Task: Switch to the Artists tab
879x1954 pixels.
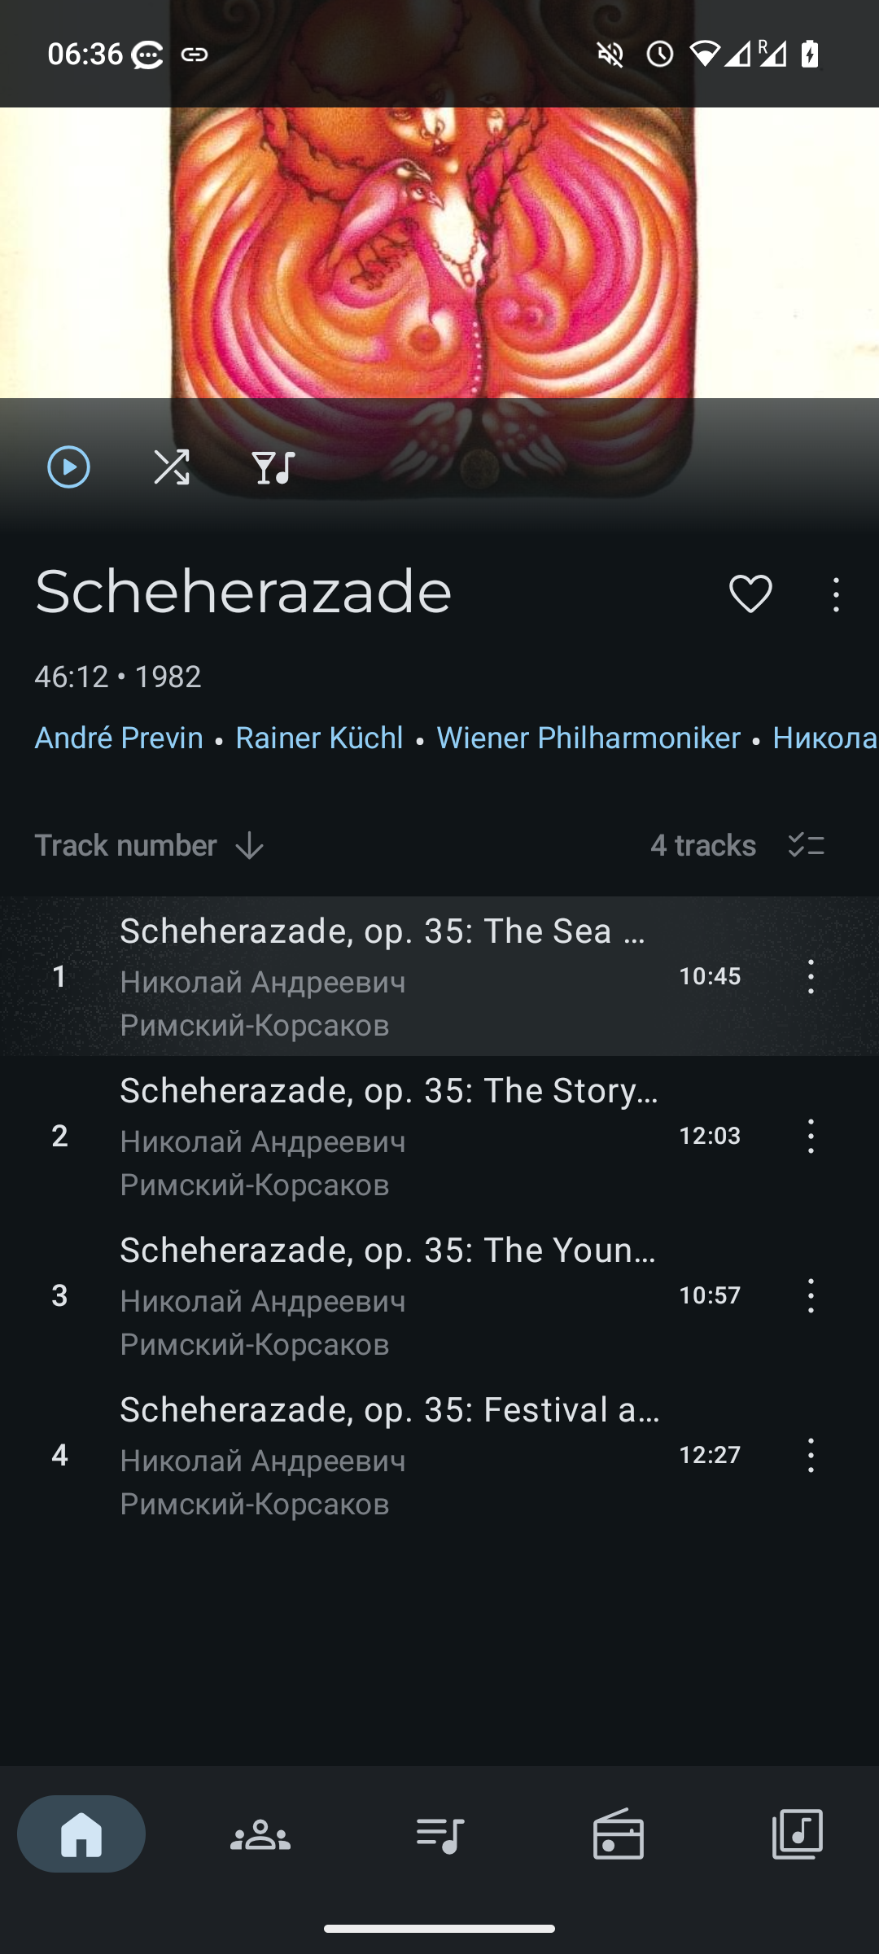Action: click(260, 1834)
